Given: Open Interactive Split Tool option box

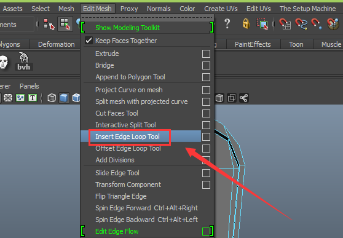Looking at the screenshot, I should pos(206,125).
